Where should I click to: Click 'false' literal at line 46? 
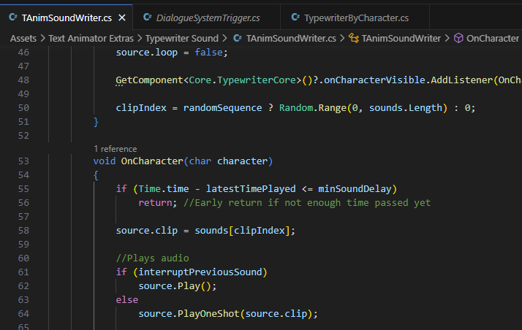point(208,53)
